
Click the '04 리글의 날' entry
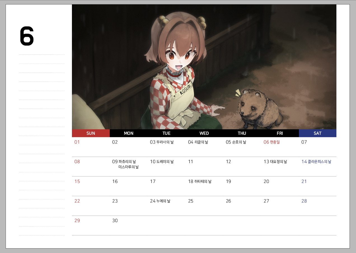[x=198, y=142]
